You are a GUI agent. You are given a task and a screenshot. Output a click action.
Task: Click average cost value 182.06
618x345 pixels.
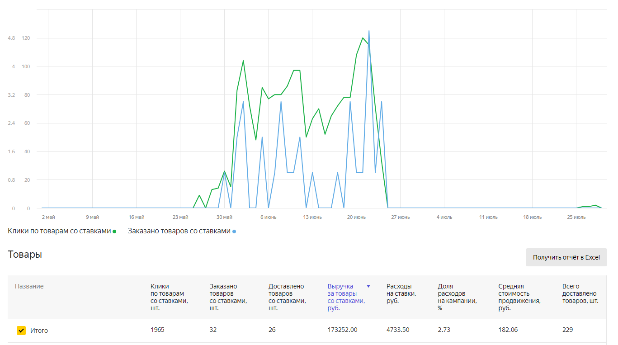508,330
